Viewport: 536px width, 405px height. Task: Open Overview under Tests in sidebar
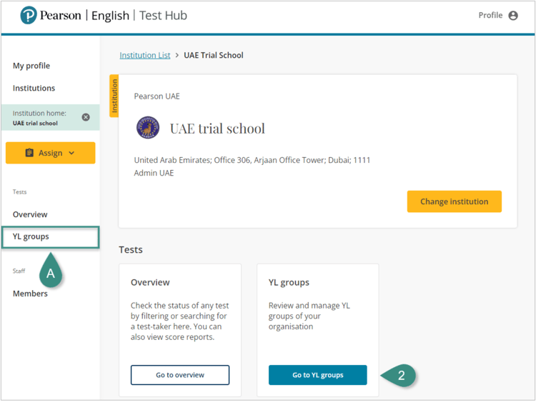click(30, 214)
